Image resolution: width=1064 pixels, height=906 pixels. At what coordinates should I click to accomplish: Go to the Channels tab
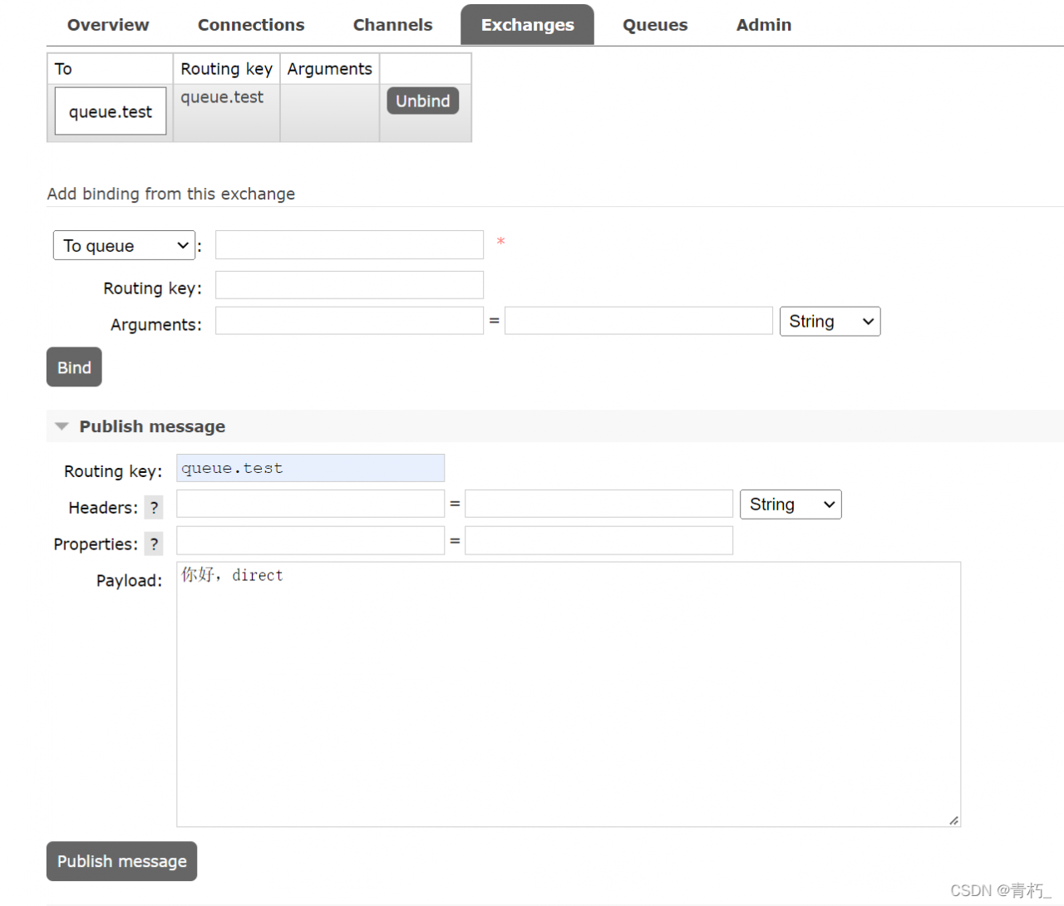click(x=392, y=25)
